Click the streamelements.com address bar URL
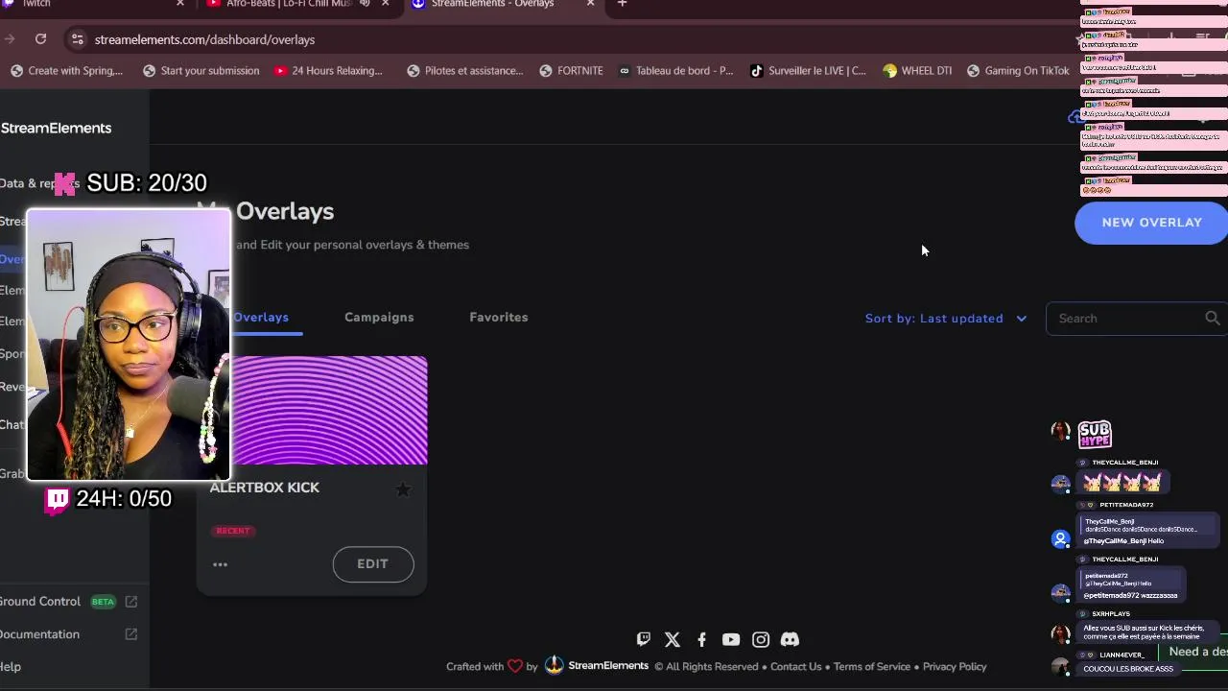This screenshot has height=691, width=1228. [204, 39]
